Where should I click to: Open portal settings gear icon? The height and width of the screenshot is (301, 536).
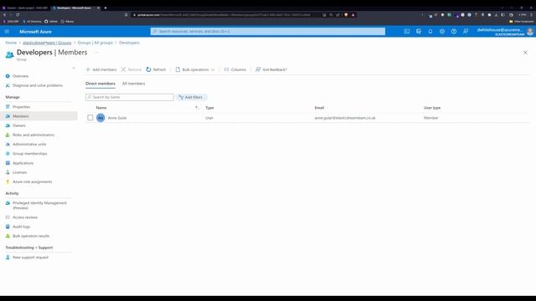[442, 32]
